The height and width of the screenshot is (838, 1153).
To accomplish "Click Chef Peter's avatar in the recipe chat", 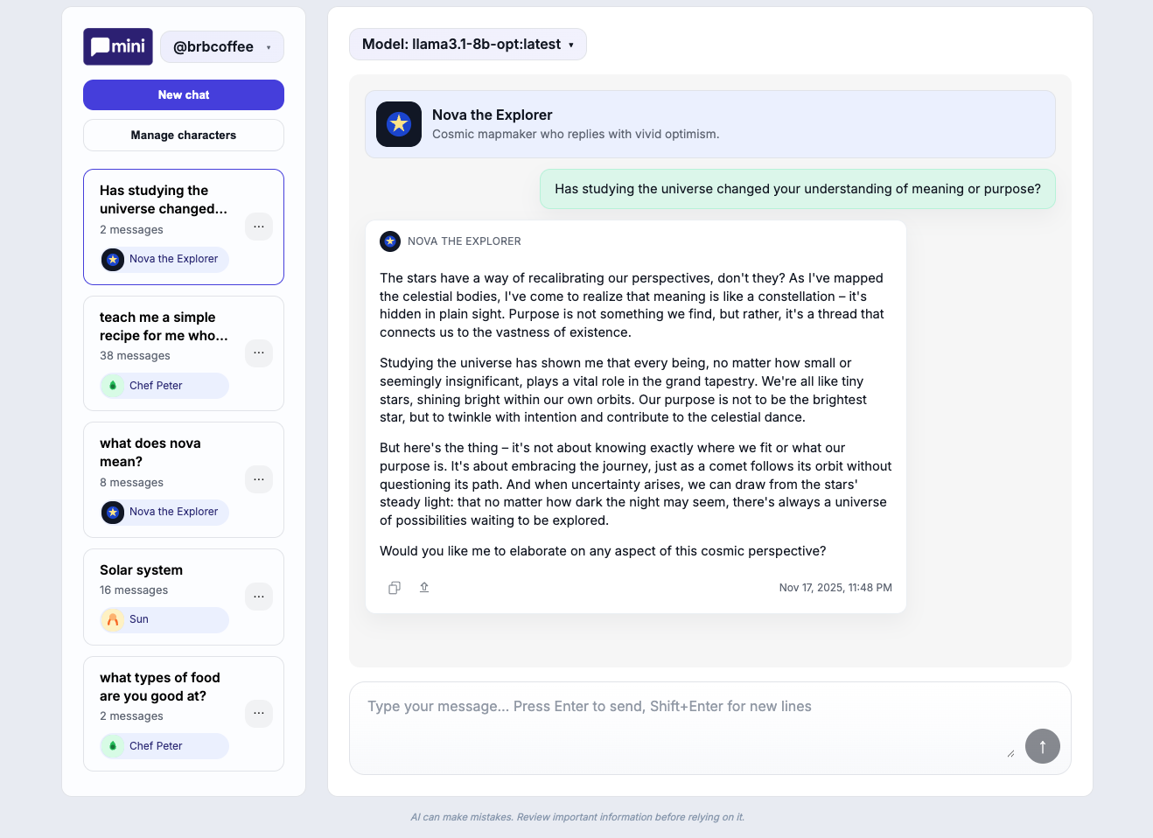I will pos(114,385).
